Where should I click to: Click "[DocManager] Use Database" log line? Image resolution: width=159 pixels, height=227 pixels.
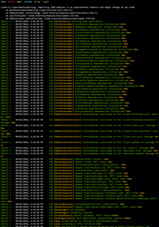[x=70, y=210]
